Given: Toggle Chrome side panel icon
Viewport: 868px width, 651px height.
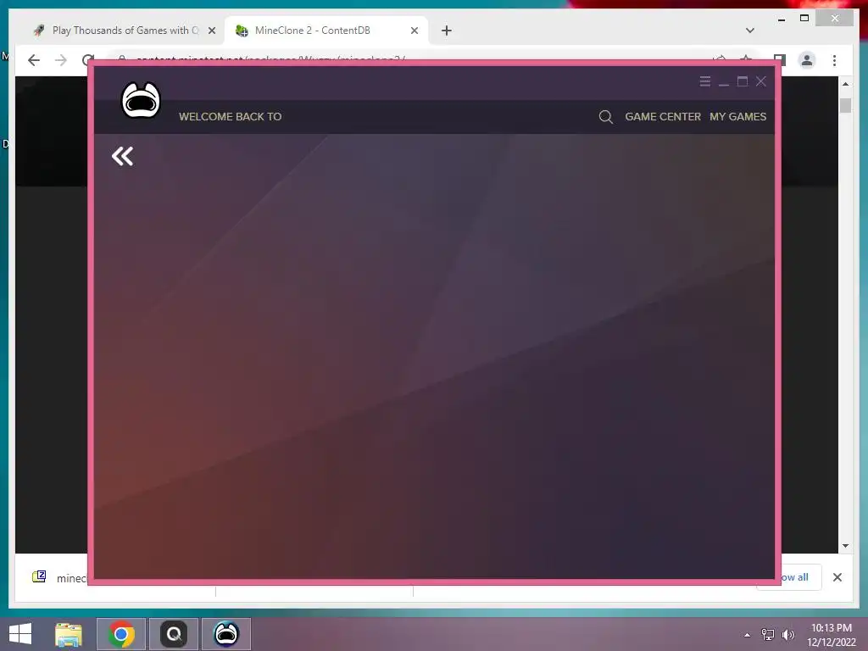Looking at the screenshot, I should click(780, 59).
